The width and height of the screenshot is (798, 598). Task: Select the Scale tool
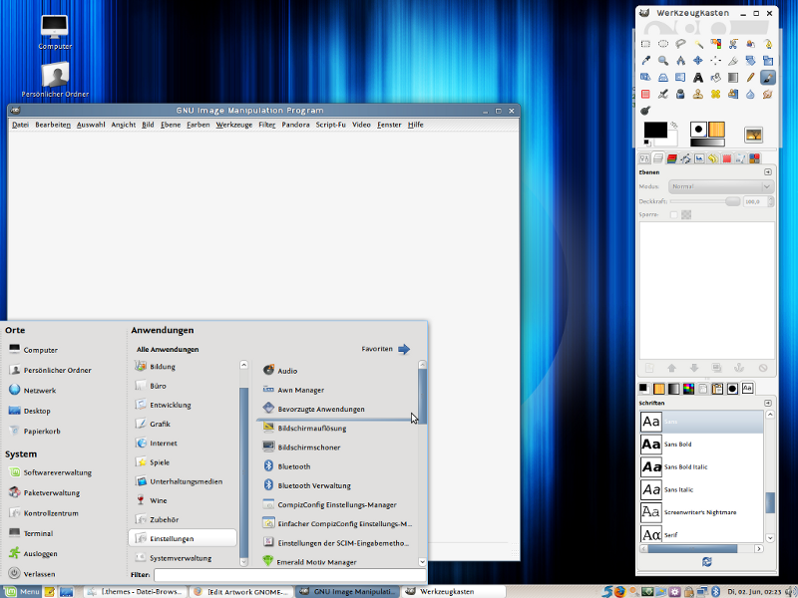(x=768, y=61)
